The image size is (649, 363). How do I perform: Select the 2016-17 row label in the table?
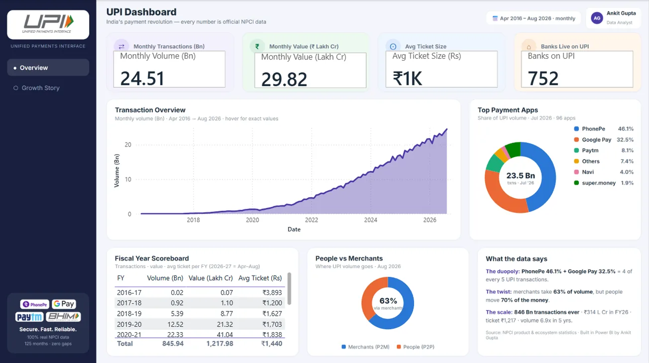129,292
